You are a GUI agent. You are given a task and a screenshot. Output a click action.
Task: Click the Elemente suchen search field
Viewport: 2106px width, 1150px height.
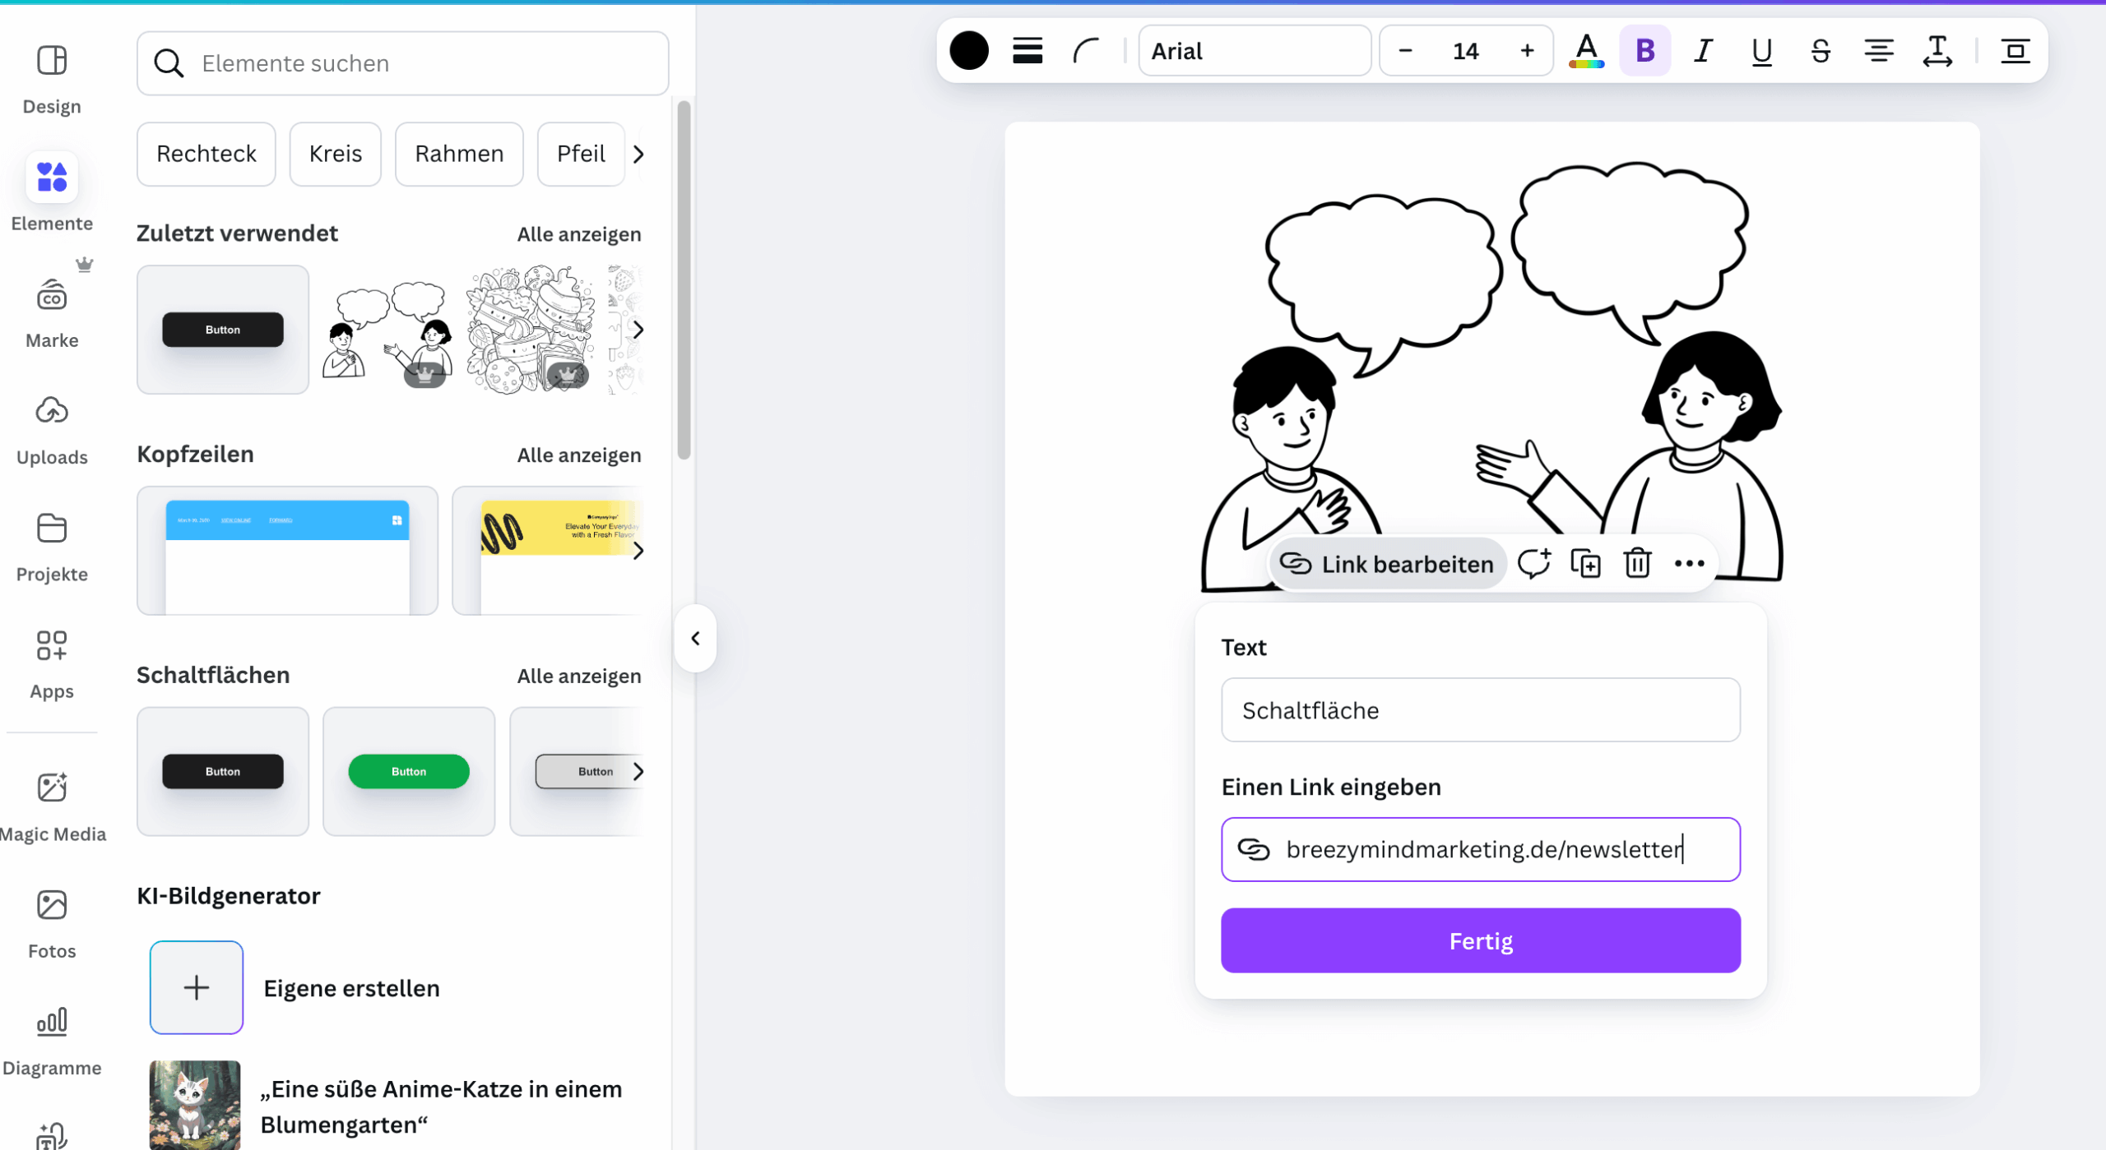(403, 63)
